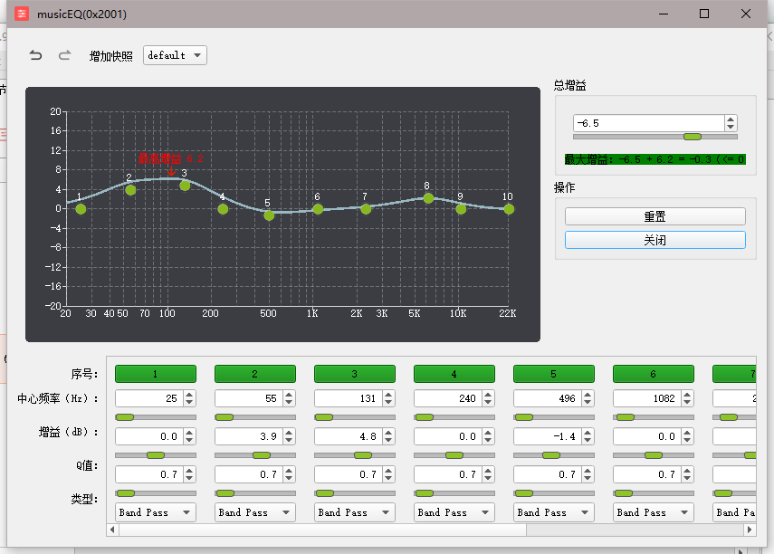Click the total gain field showing -6.5

pos(648,123)
